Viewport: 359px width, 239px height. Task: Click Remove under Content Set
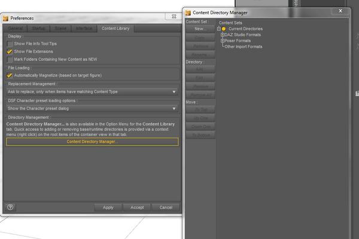(x=200, y=46)
